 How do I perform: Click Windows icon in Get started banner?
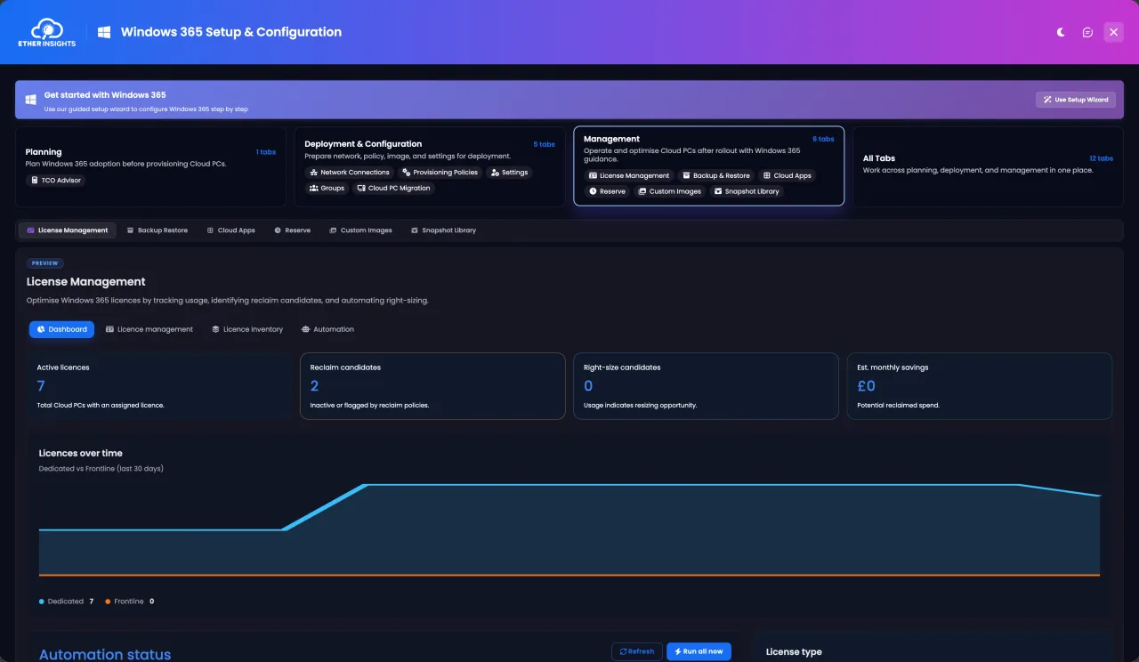pos(30,100)
